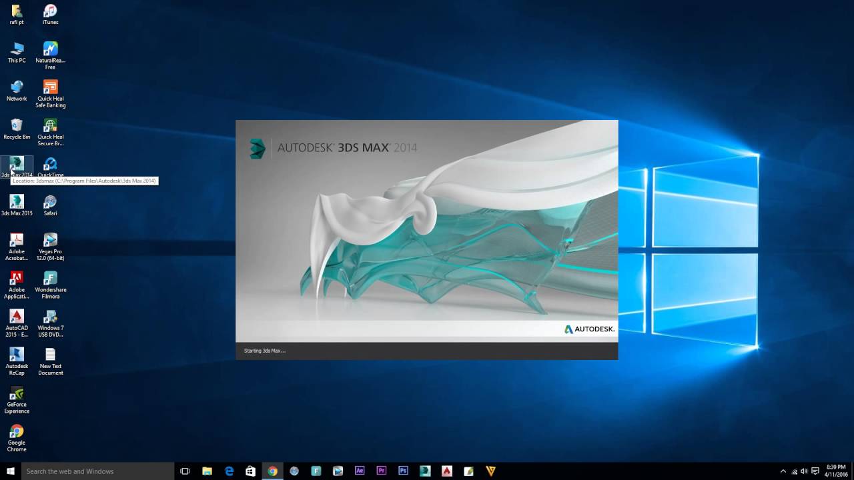The height and width of the screenshot is (480, 854).
Task: Open AutoCAD taskbar icon
Action: pos(447,471)
